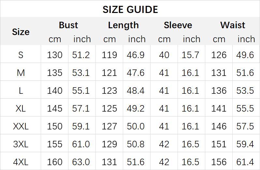This screenshot has width=260, height=170.
Task: Select the Length column header
Action: [x=123, y=25]
